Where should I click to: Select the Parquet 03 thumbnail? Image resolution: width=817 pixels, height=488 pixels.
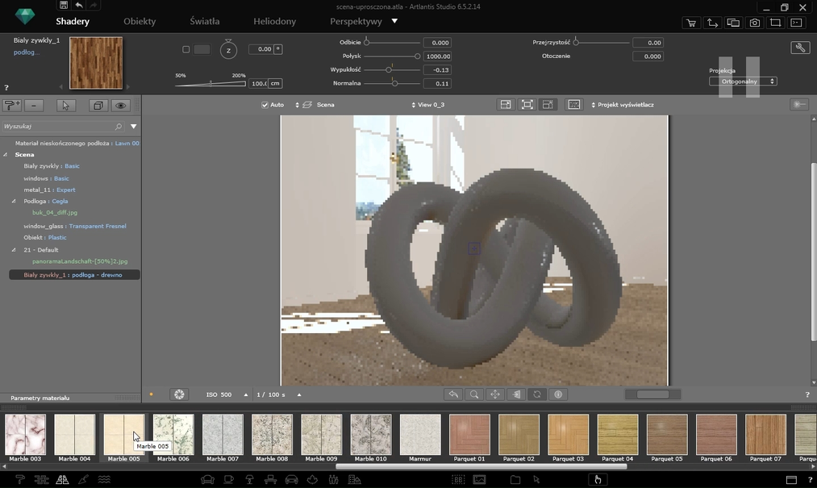point(569,436)
